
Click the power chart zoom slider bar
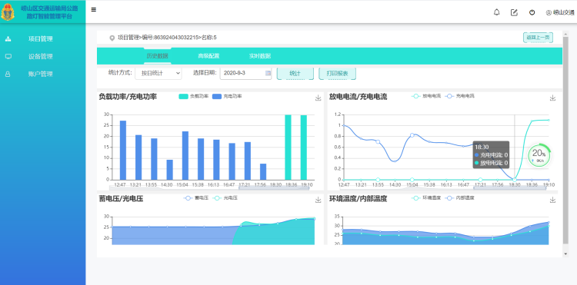[209, 187]
